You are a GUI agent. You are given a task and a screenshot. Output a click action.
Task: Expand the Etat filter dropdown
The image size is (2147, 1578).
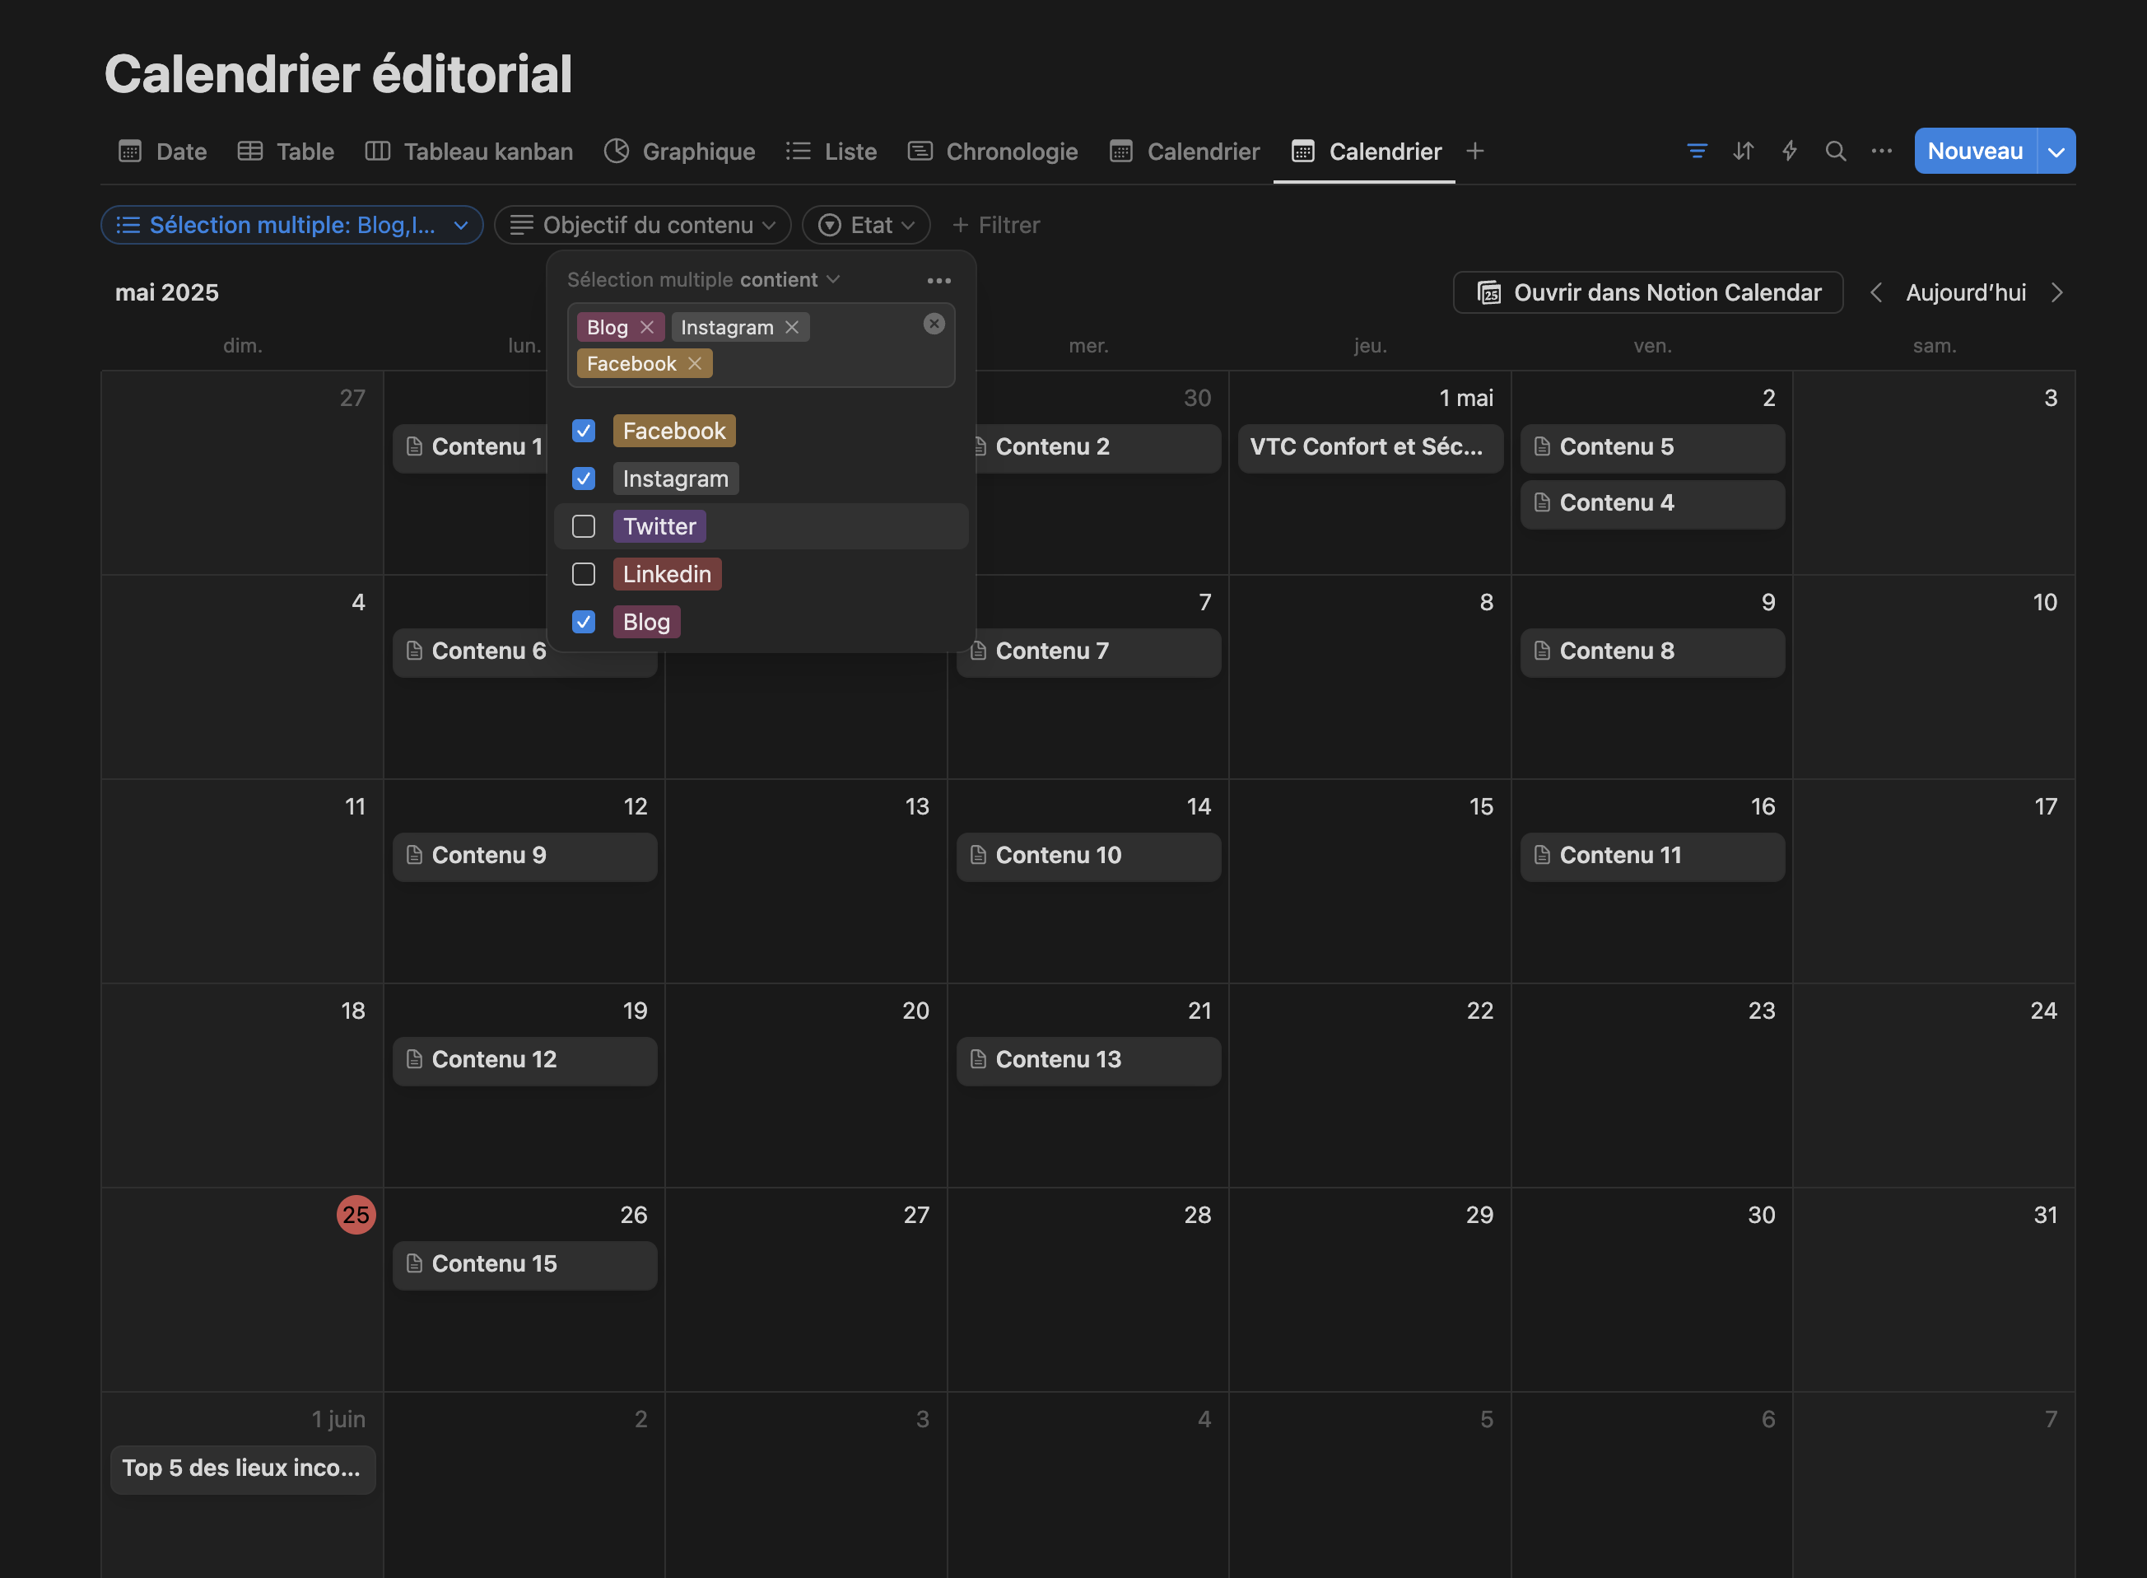865,225
